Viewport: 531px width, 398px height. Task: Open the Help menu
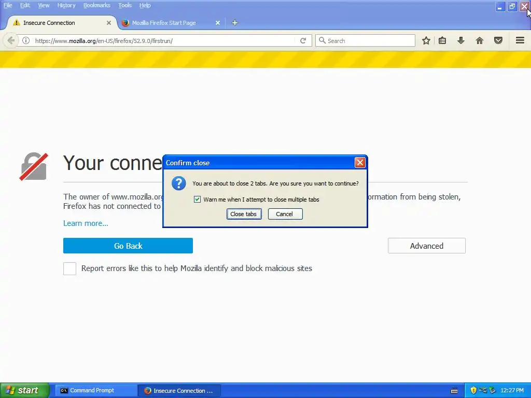click(x=145, y=5)
